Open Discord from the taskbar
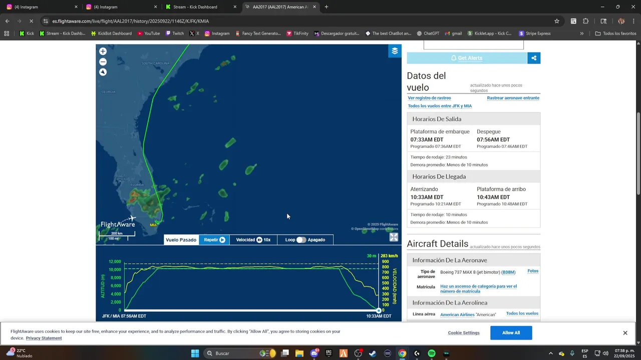Image resolution: width=641 pixels, height=360 pixels. tap(314, 353)
